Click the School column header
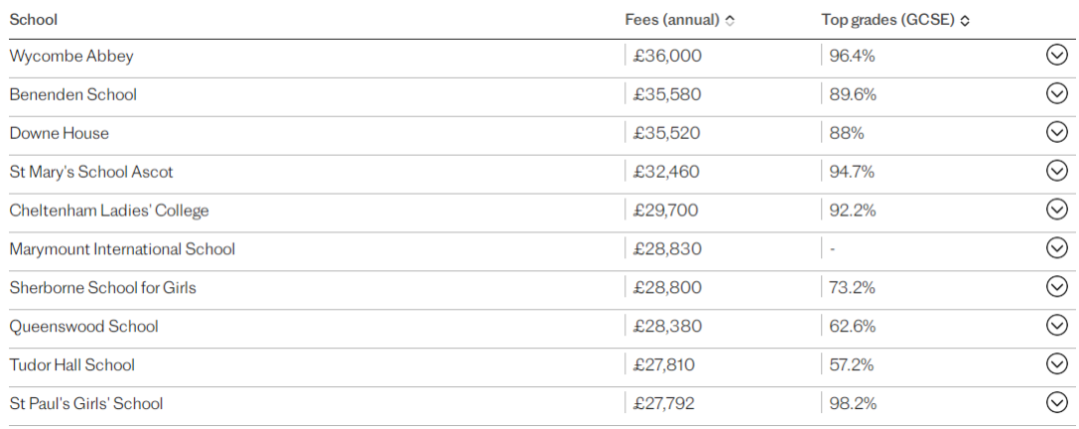The height and width of the screenshot is (429, 1079). click(33, 19)
